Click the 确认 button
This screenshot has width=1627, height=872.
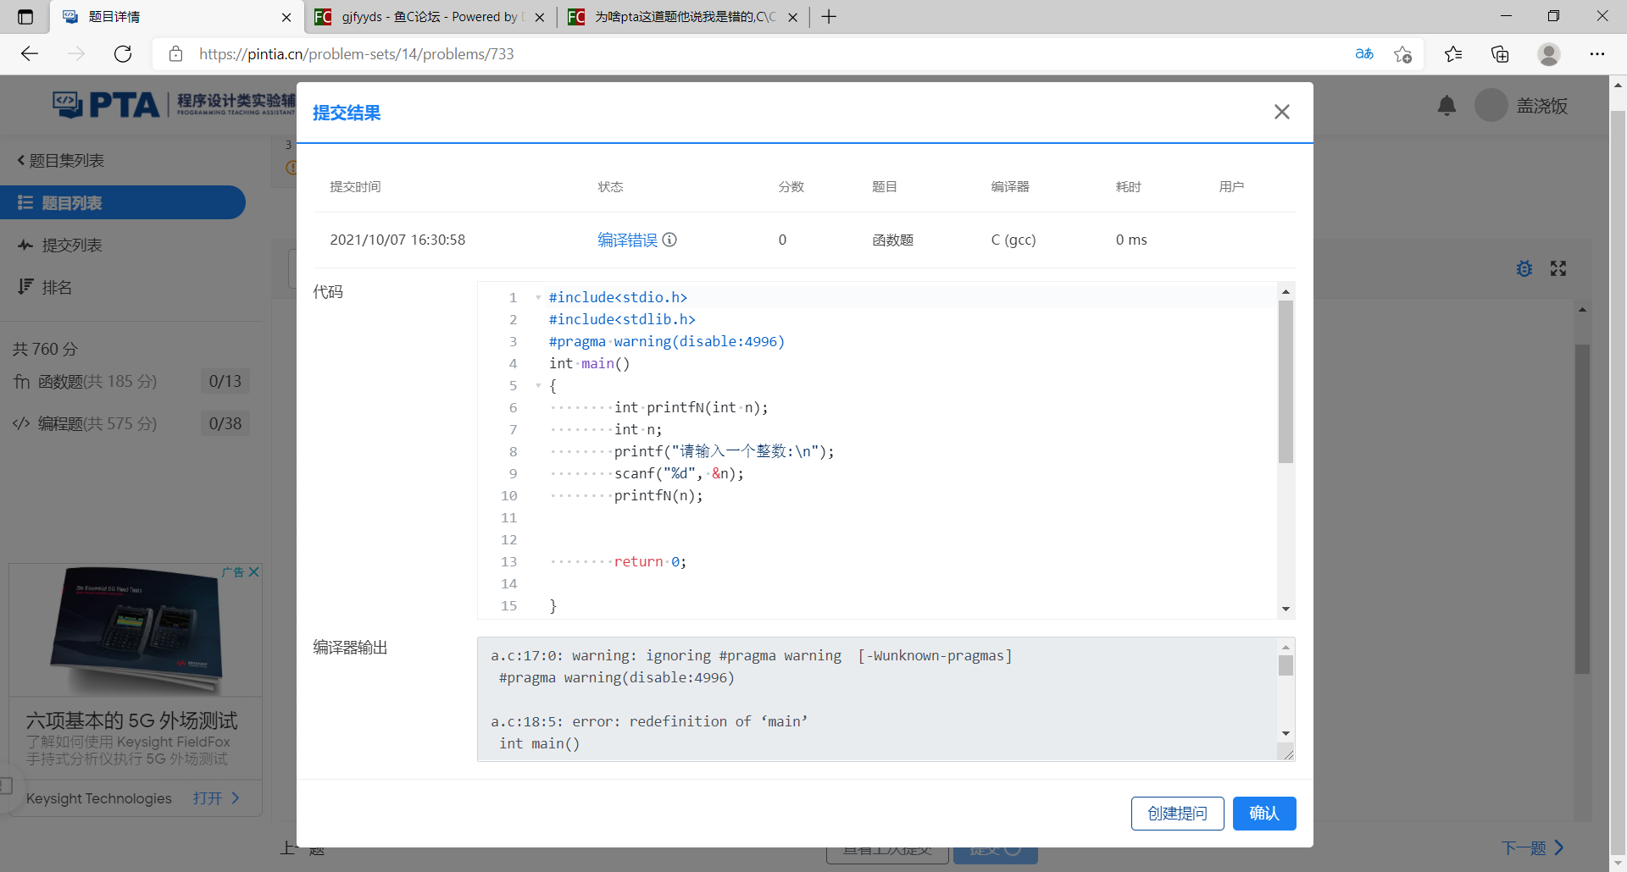tap(1263, 814)
